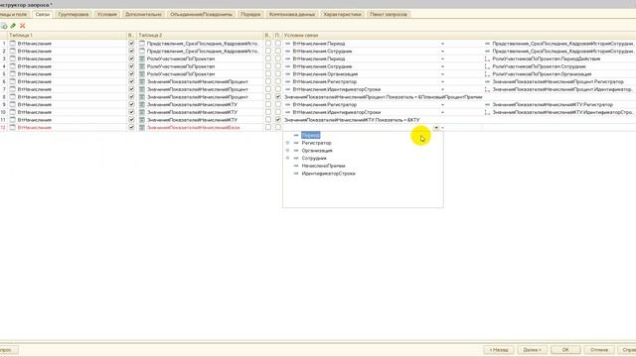Click the Отмена button

tap(599, 350)
